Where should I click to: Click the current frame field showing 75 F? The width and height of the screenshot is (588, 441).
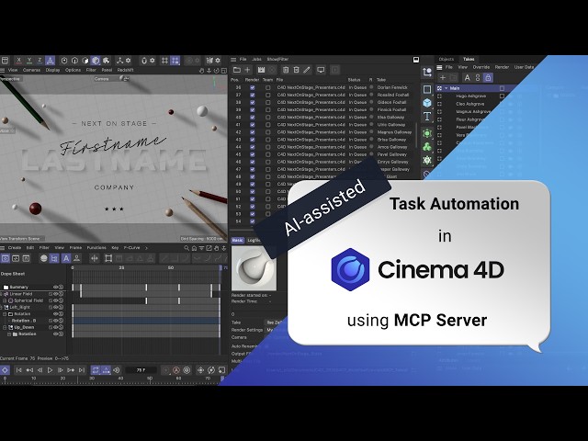pos(141,370)
